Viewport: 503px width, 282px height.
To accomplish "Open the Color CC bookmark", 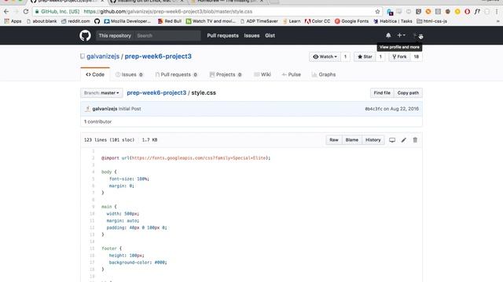I will 318,21.
